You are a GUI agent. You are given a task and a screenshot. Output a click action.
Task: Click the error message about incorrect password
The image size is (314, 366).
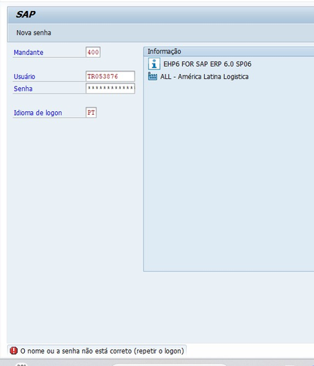tap(102, 351)
